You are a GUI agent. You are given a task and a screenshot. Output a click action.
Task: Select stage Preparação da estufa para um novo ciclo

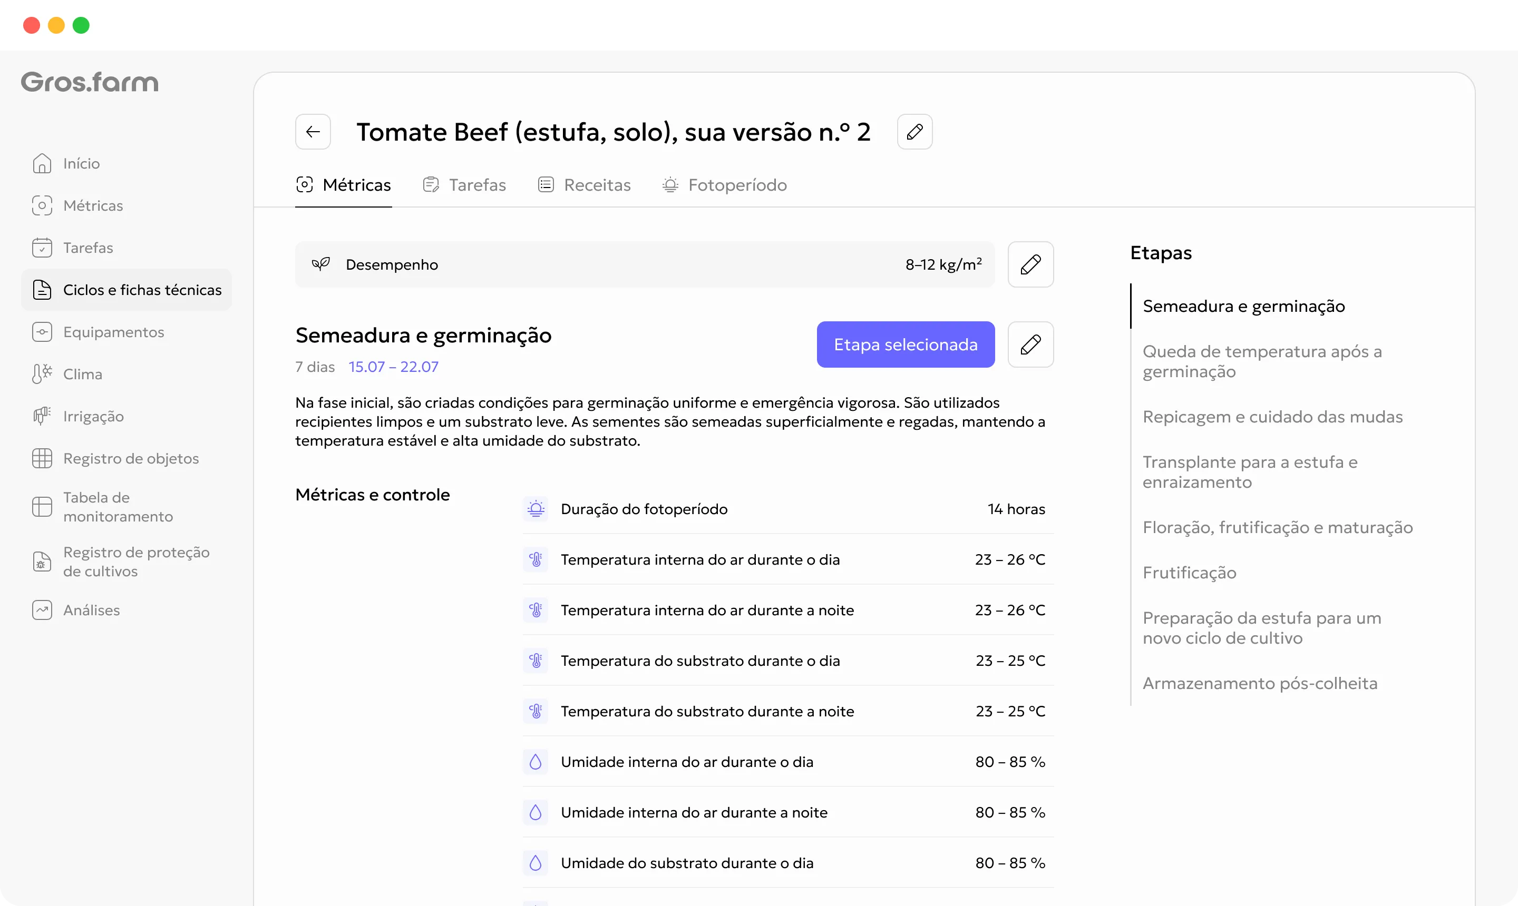click(x=1261, y=627)
